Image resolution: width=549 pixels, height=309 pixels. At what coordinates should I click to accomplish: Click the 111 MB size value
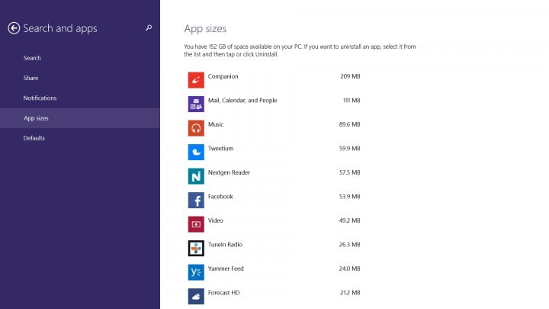click(x=352, y=101)
